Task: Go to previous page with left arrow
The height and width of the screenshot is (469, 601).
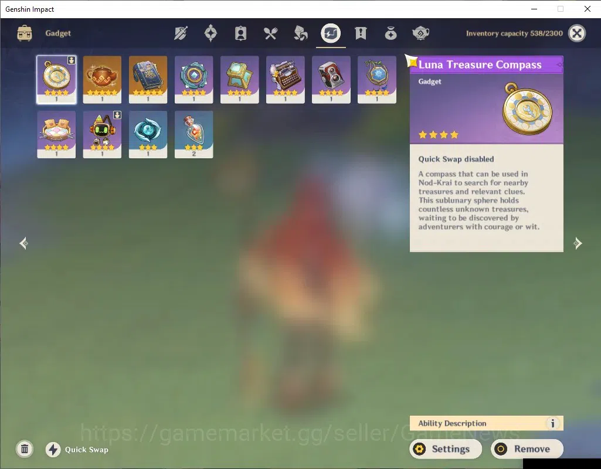Action: coord(24,243)
